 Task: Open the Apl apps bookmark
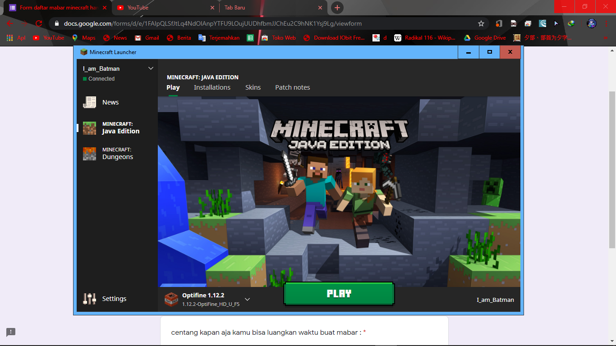[16, 38]
